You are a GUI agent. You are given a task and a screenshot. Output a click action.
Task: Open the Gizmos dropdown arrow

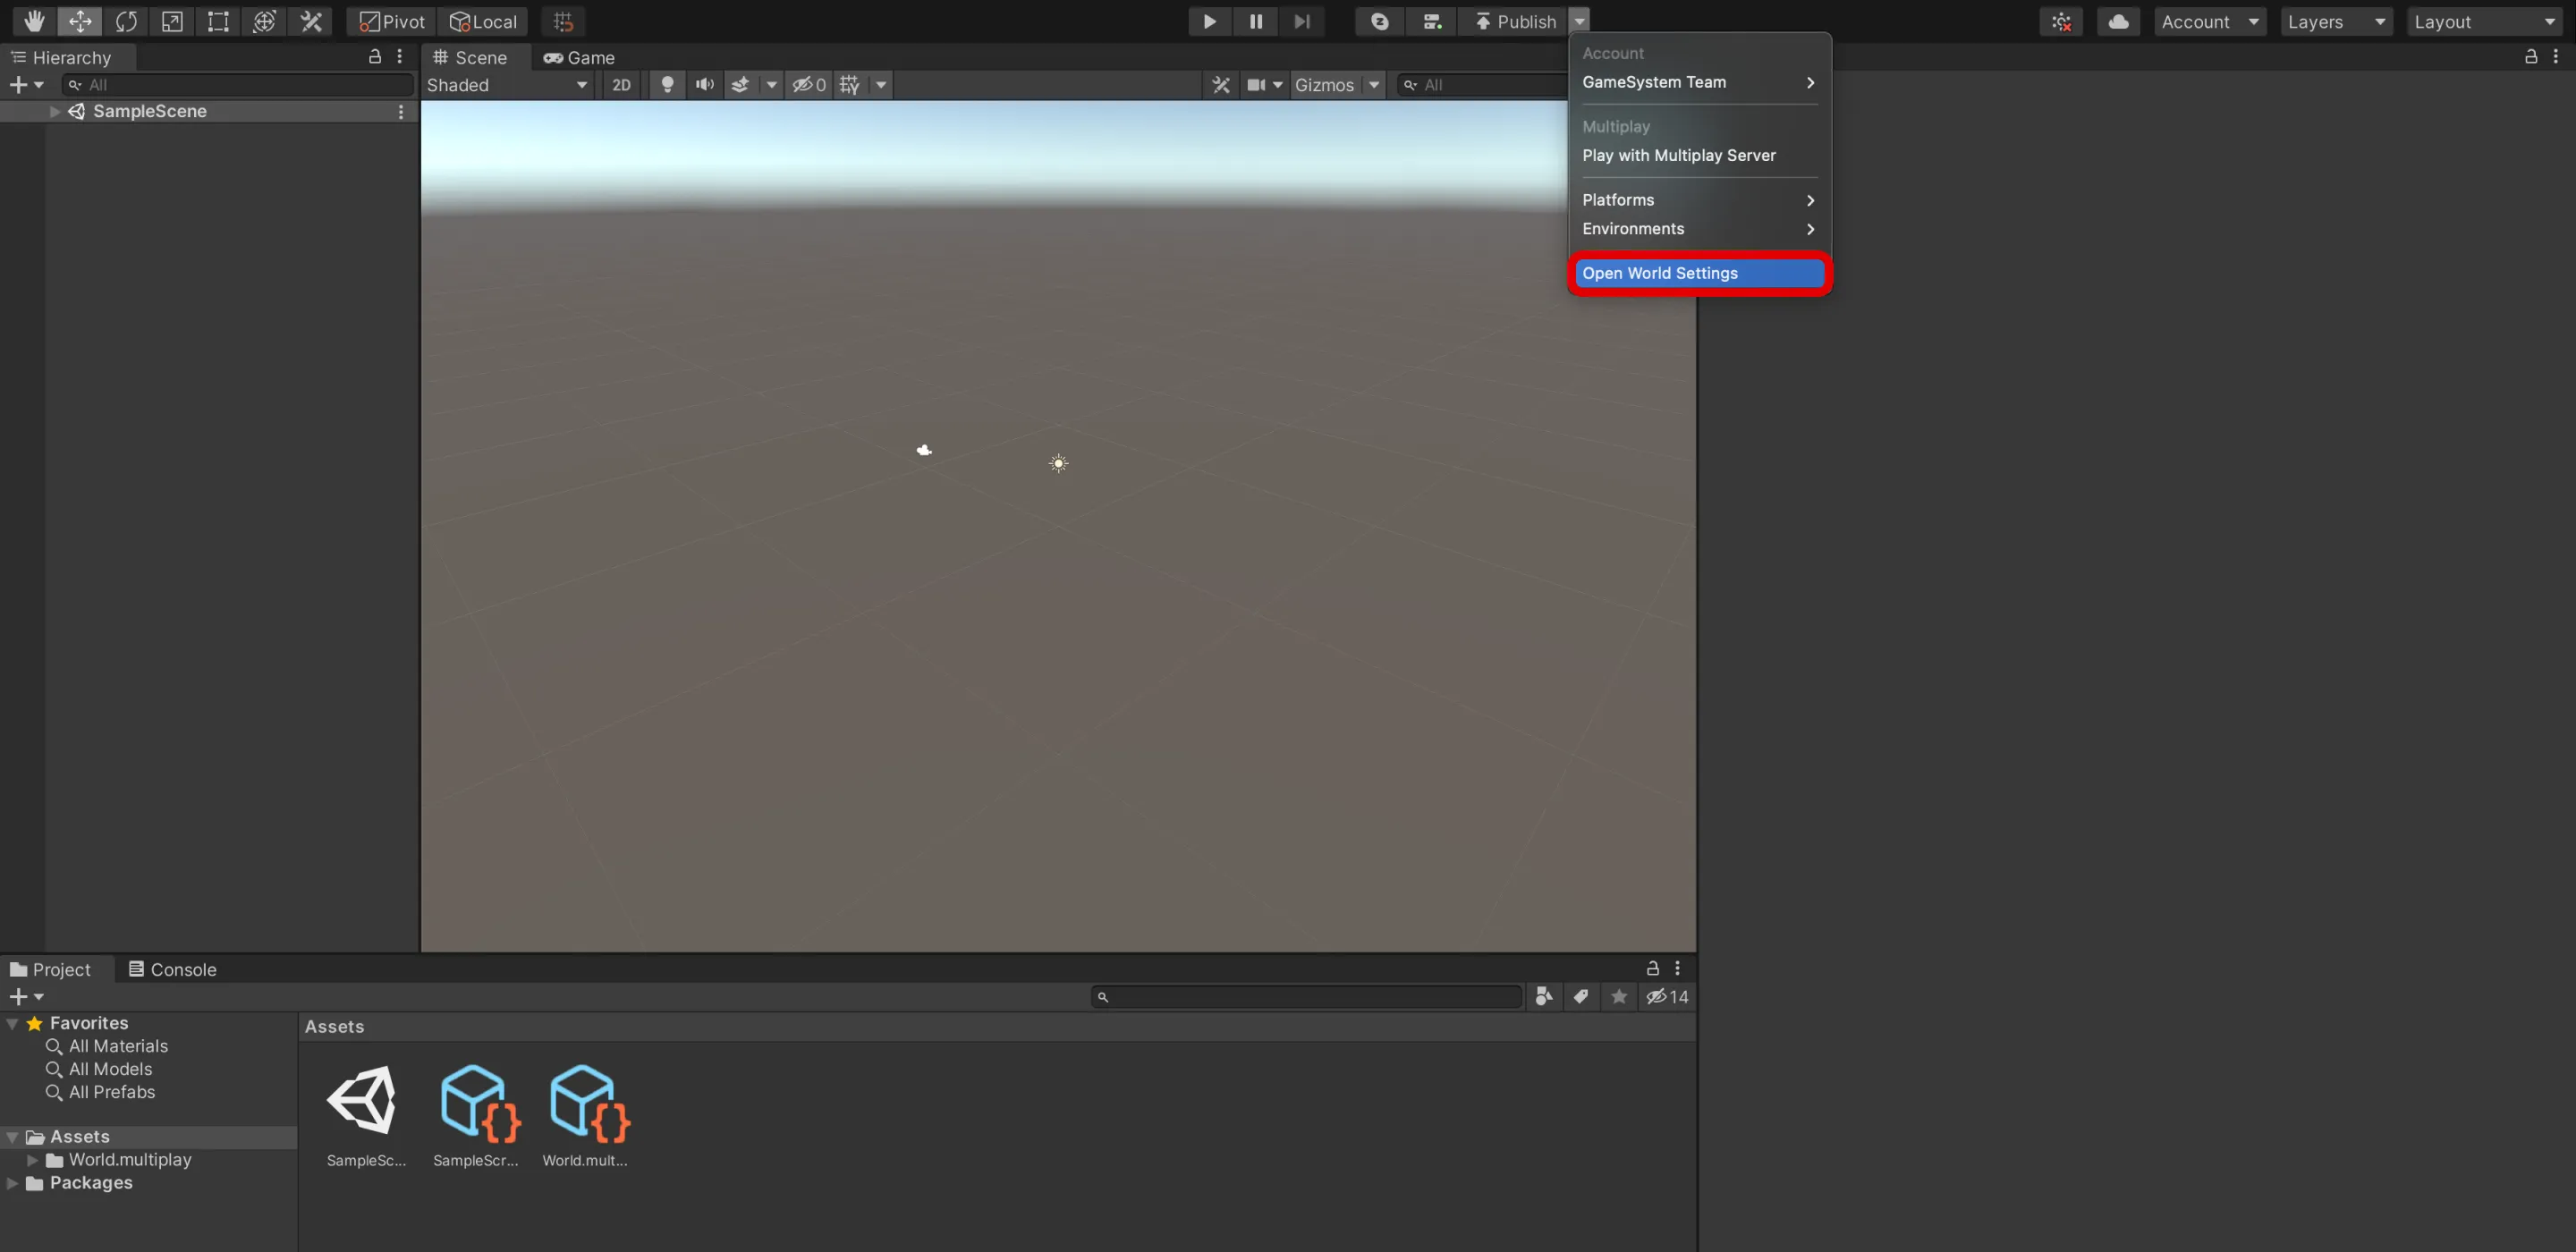pyautogui.click(x=1374, y=85)
